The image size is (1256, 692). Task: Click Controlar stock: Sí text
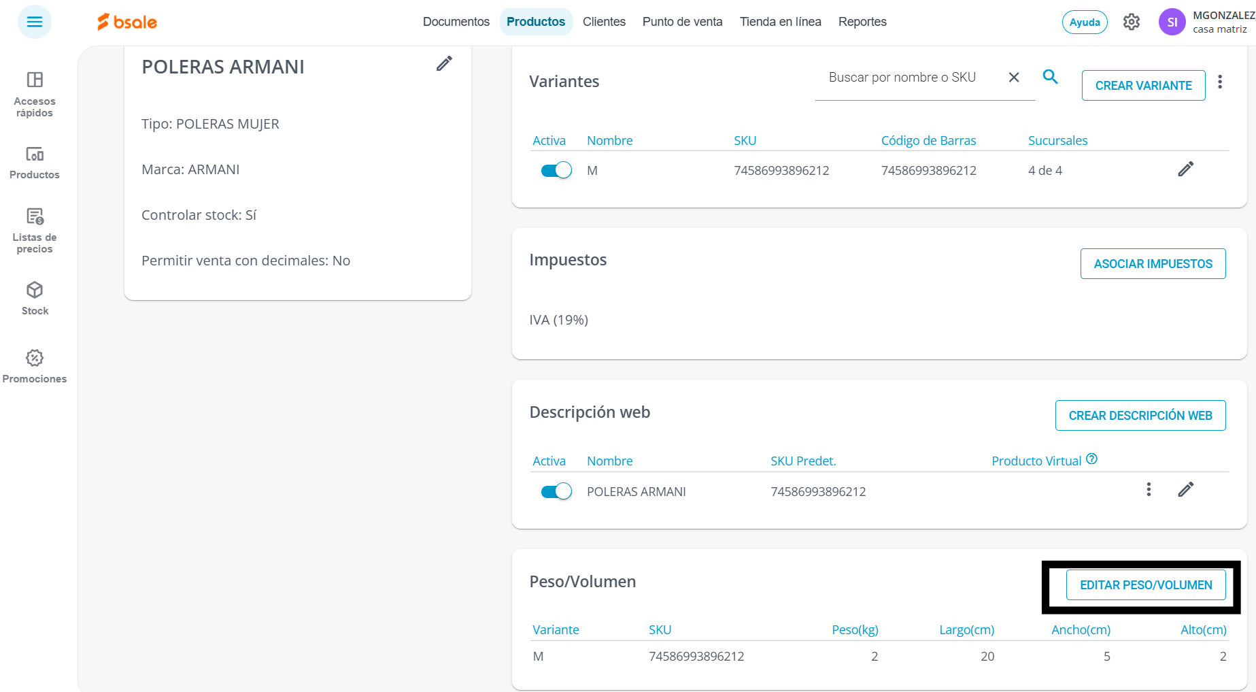199,215
